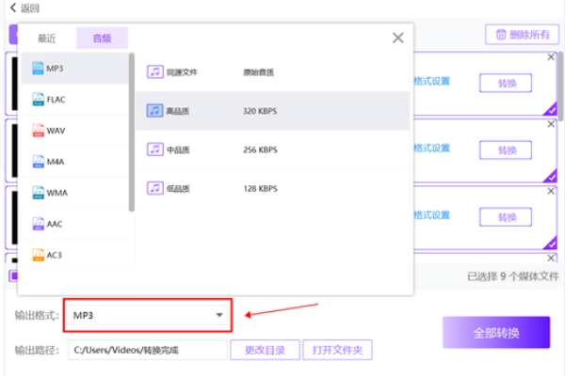Switch to the 最近 tab
This screenshot has width=565, height=376.
click(x=47, y=39)
